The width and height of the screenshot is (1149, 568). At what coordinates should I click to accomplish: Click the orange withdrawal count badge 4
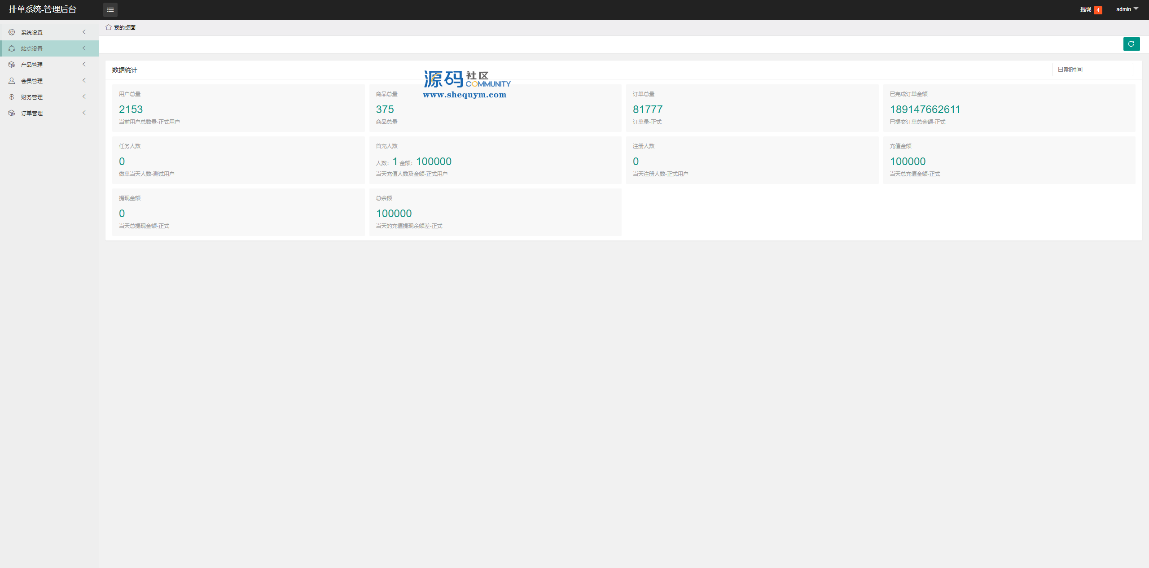(1098, 10)
